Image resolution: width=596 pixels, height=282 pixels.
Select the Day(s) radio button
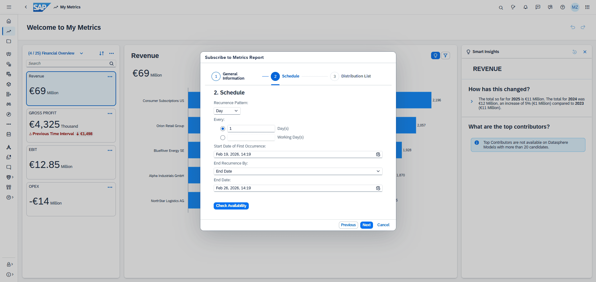point(223,129)
